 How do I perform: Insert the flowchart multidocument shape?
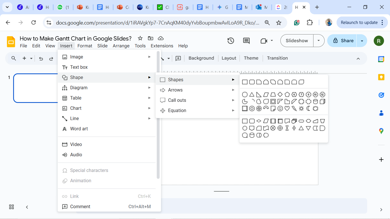click(x=294, y=121)
